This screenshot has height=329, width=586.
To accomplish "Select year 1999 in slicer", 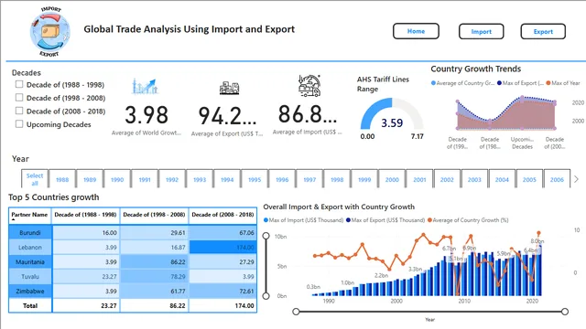I will click(x=364, y=179).
